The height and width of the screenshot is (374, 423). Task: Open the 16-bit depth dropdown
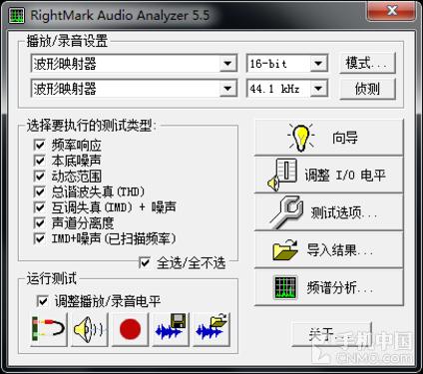(318, 63)
